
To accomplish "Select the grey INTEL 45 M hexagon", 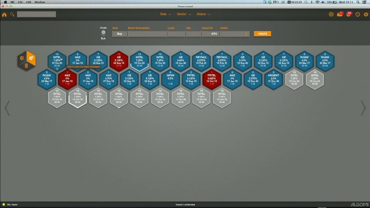I will pos(181,97).
